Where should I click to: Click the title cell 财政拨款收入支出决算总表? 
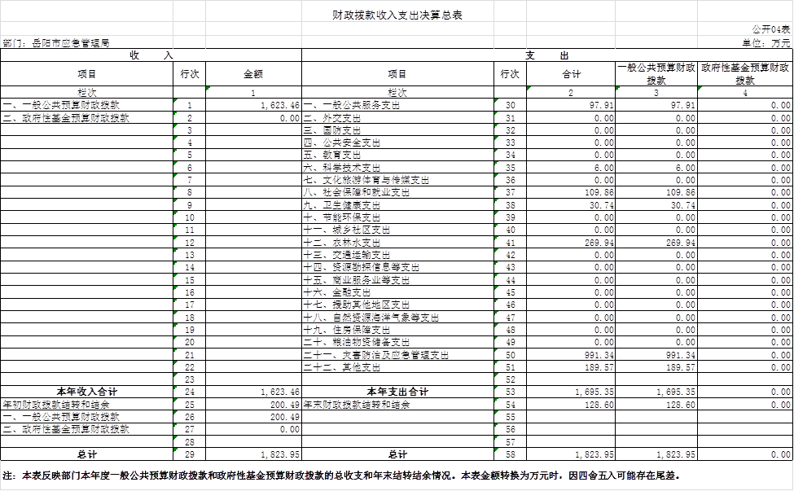(397, 15)
